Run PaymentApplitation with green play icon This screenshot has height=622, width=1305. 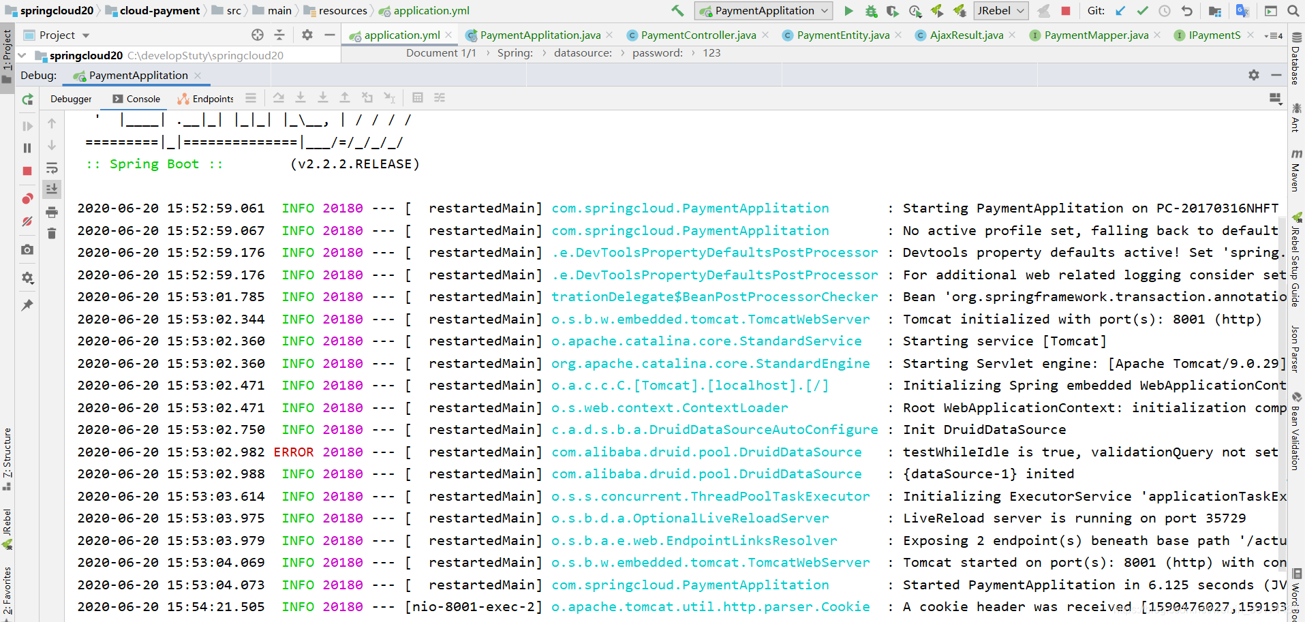pyautogui.click(x=848, y=11)
